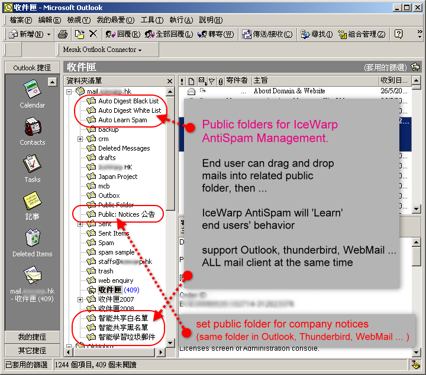Click the 我的捷徑 group button

pyautogui.click(x=33, y=337)
